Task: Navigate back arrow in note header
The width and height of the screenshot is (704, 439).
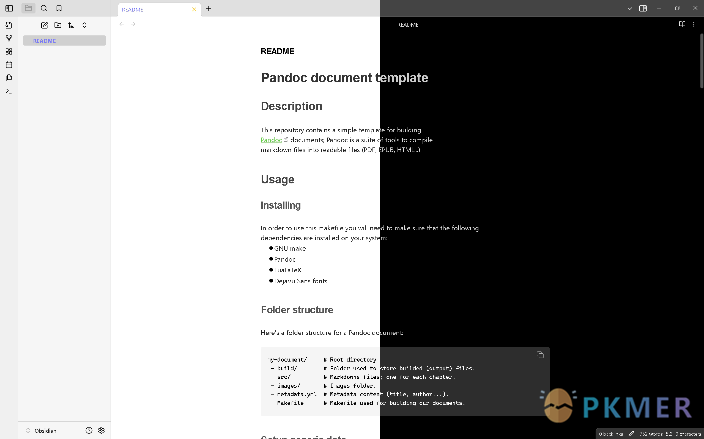Action: [122, 24]
